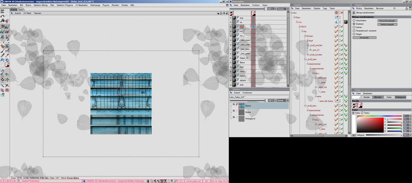Select the brush tool in left toolbar

(x=2, y=51)
